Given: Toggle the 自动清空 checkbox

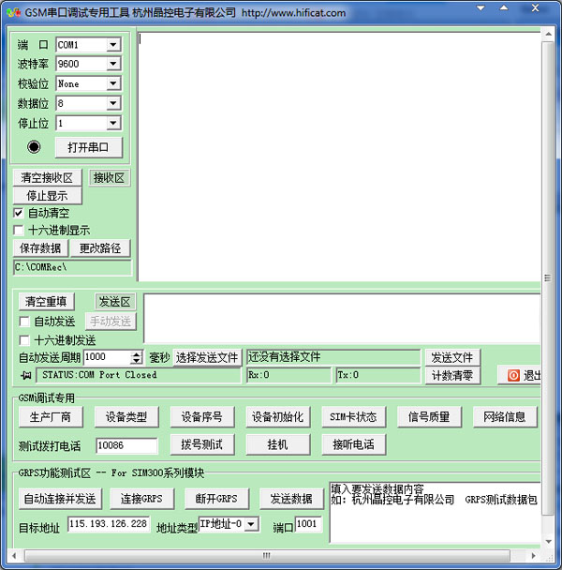Looking at the screenshot, I should 18,213.
